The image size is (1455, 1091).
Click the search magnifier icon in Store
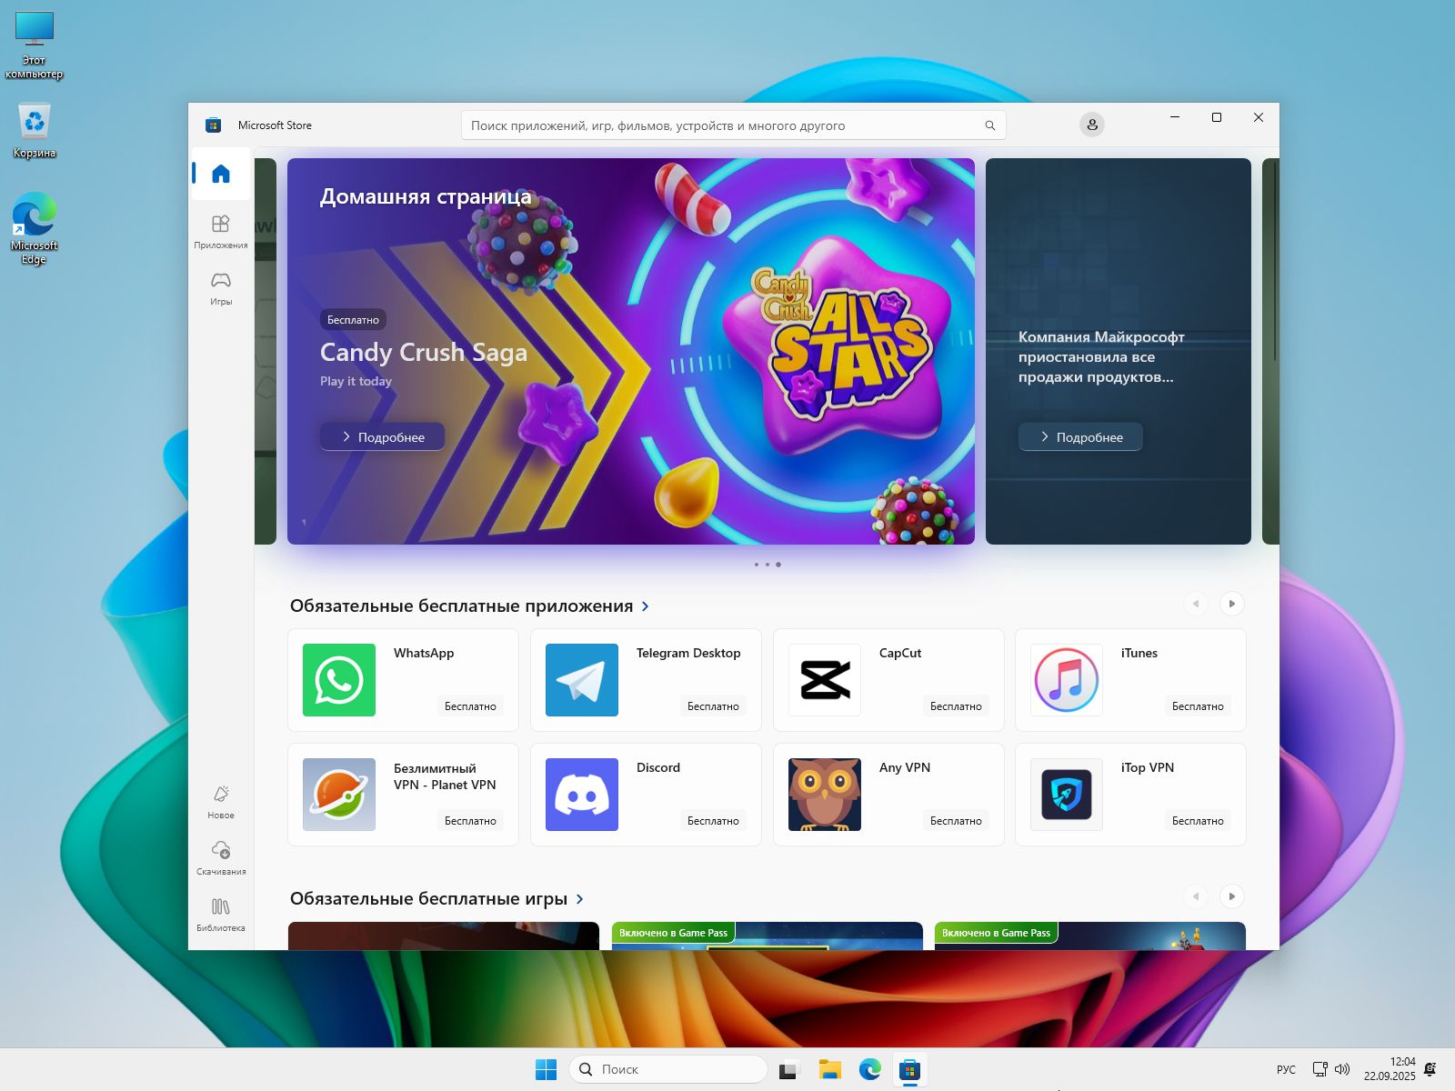990,125
